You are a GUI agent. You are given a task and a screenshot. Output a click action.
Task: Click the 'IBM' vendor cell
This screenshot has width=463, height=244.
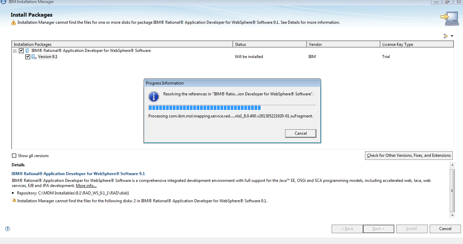point(312,57)
